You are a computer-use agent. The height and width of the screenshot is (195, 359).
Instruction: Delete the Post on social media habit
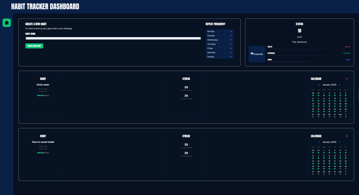point(346,136)
